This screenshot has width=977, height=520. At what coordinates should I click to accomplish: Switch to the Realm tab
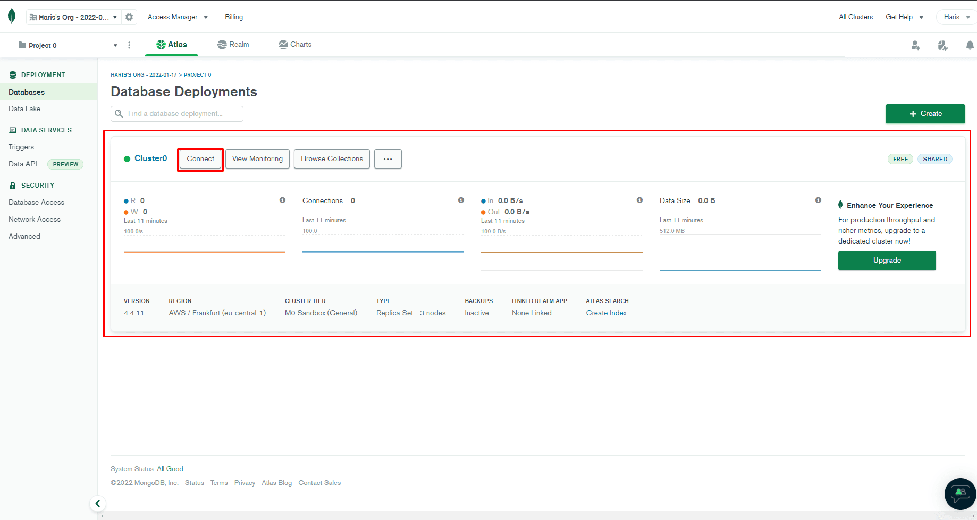tap(233, 45)
